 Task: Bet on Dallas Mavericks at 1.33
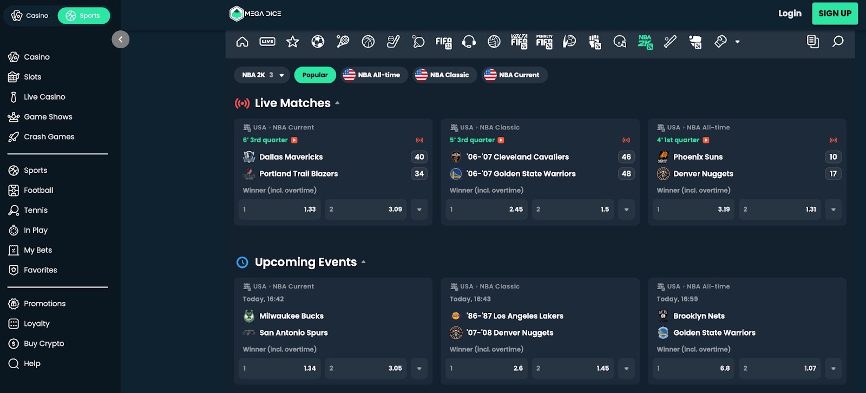tap(280, 209)
